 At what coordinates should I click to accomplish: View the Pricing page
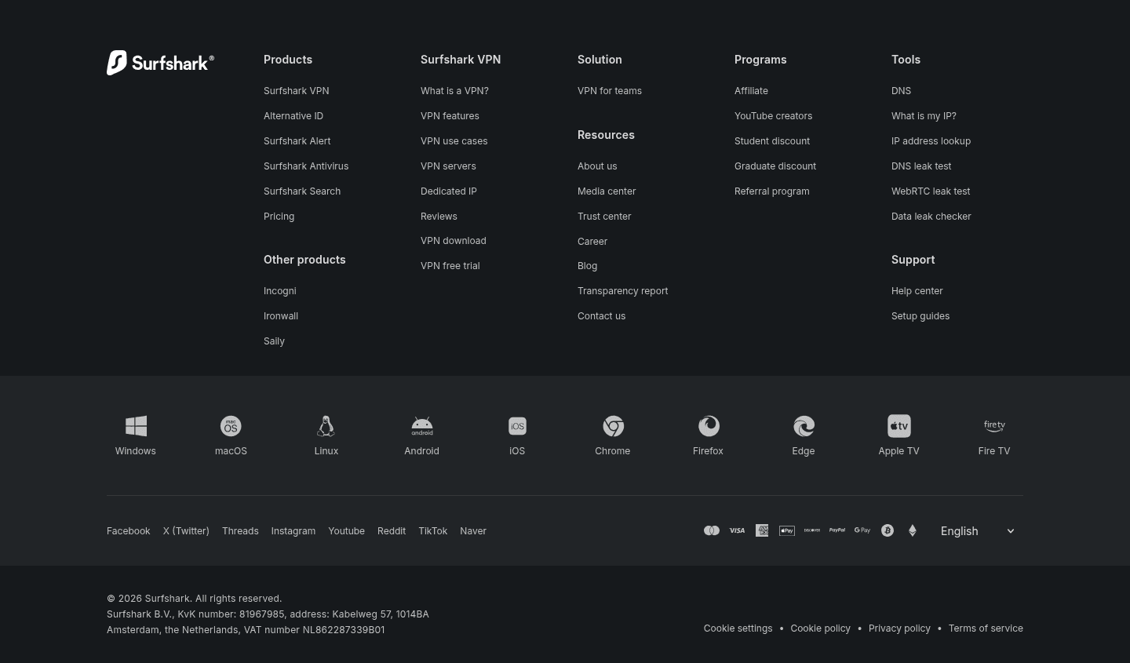(279, 217)
